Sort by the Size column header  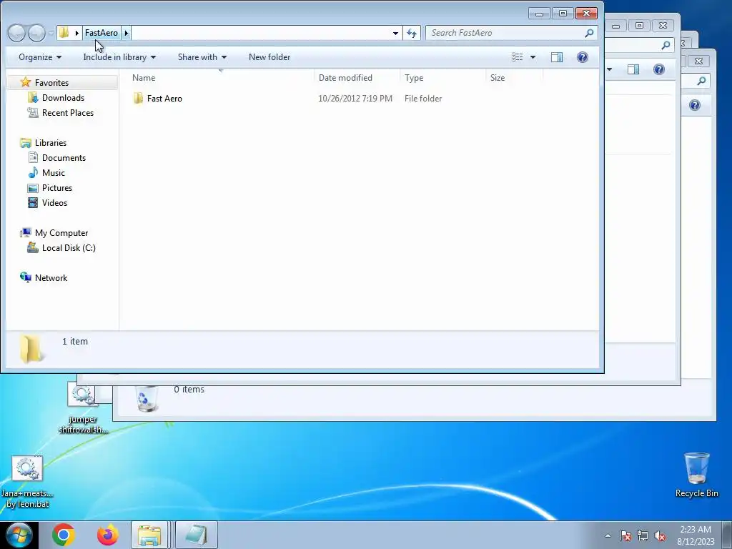pos(514,78)
